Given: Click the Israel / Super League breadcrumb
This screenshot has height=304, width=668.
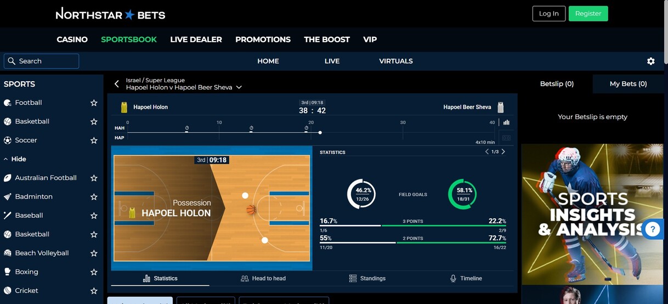Looking at the screenshot, I should (x=155, y=80).
